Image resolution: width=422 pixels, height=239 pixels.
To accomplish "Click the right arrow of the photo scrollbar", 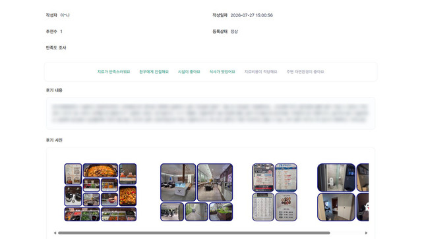I will [366, 233].
